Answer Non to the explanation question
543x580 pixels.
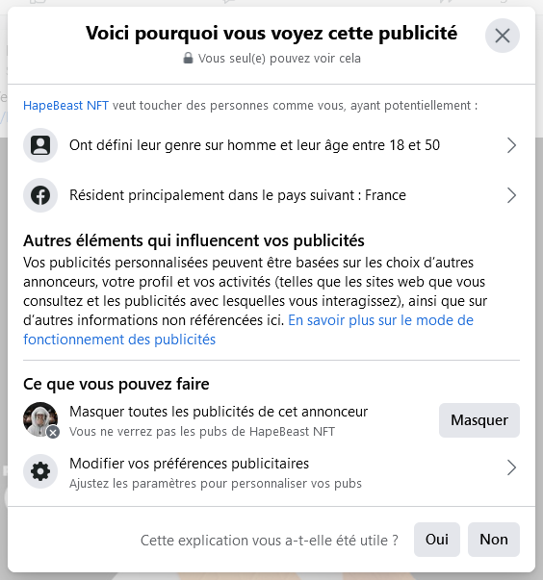click(x=494, y=540)
